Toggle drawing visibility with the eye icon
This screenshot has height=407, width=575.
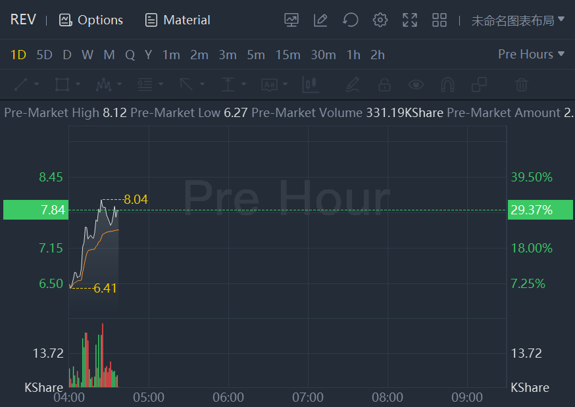415,85
